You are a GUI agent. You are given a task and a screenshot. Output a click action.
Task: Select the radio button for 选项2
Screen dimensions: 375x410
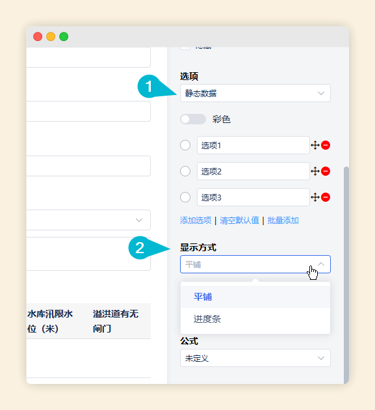[185, 171]
